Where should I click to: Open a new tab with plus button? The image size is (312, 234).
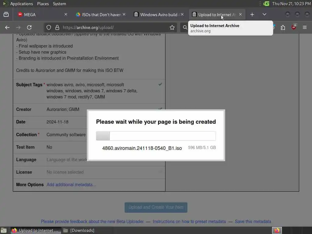click(252, 15)
